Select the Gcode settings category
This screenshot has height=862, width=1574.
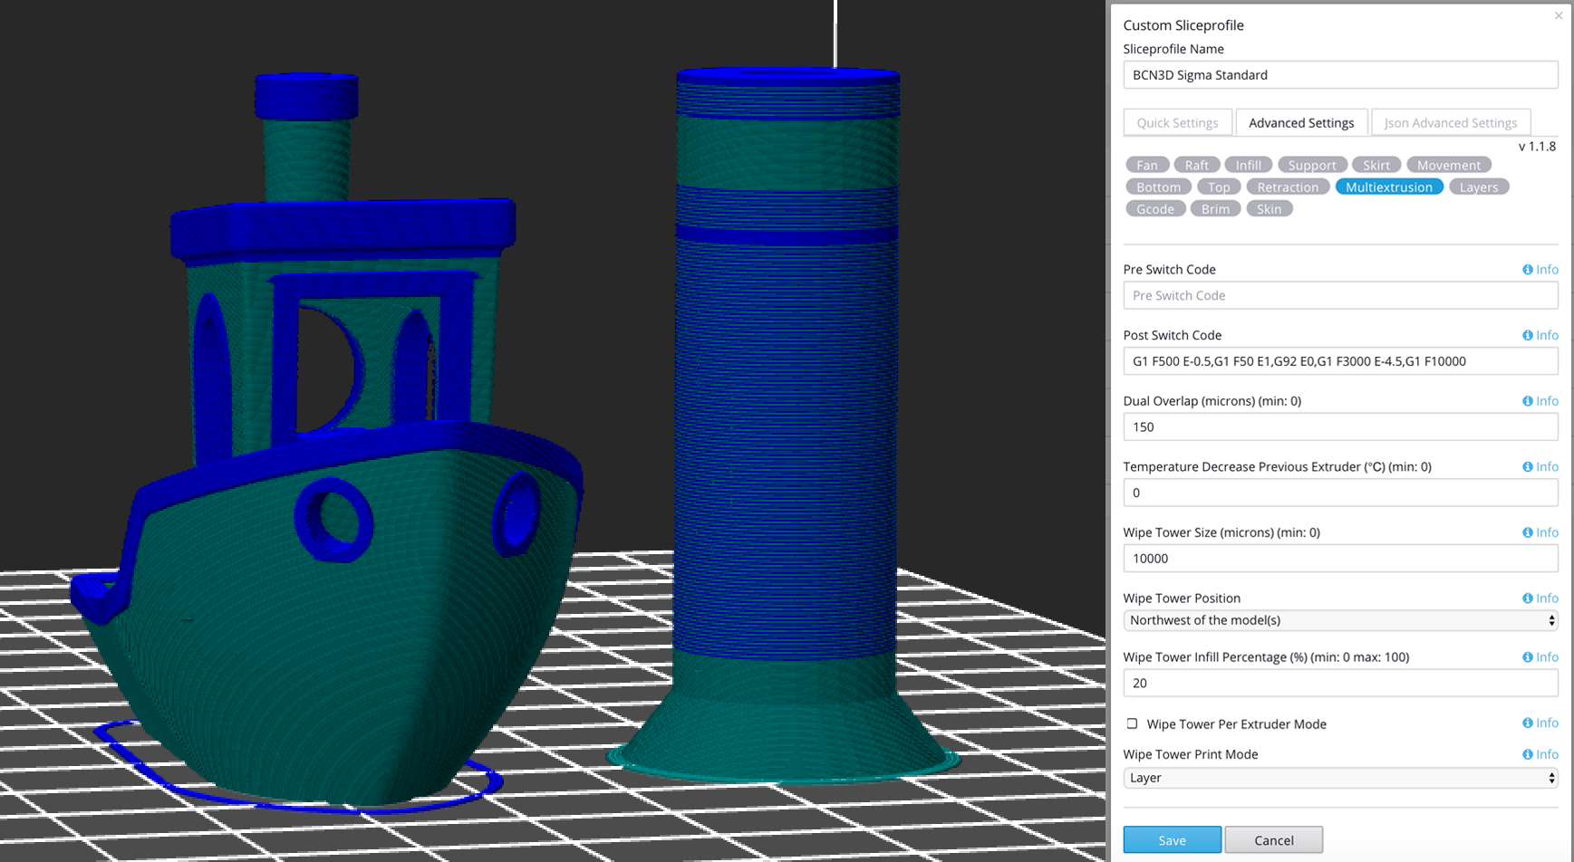1155,208
